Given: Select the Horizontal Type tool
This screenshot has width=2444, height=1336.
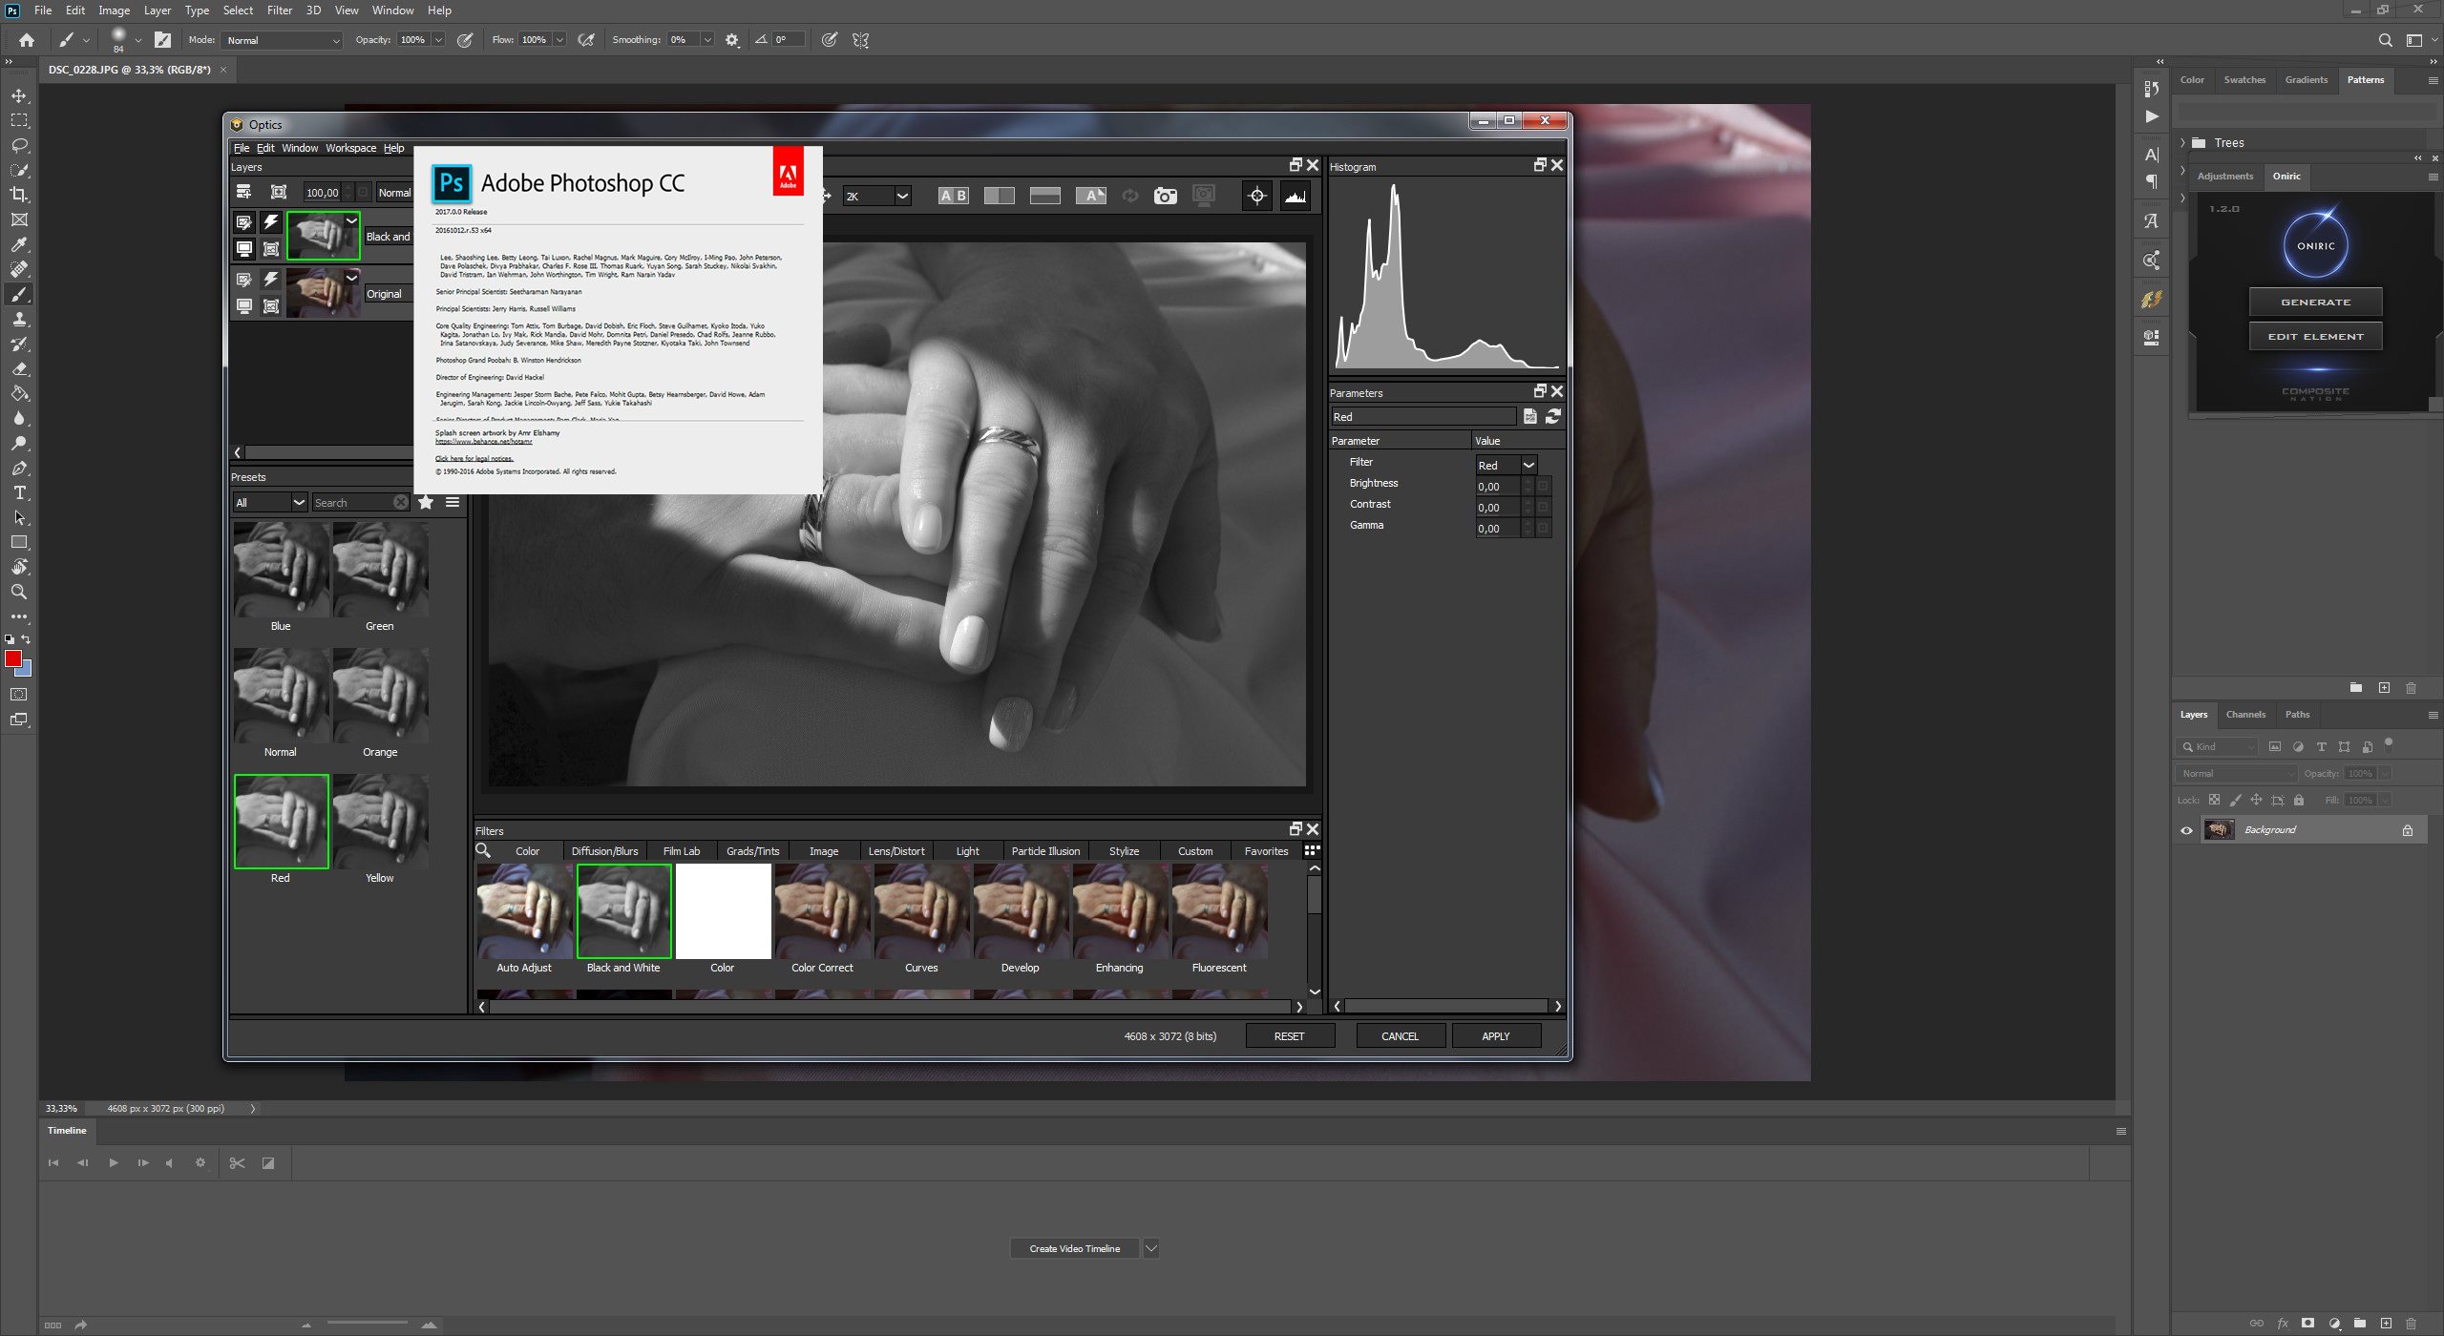Looking at the screenshot, I should point(19,493).
